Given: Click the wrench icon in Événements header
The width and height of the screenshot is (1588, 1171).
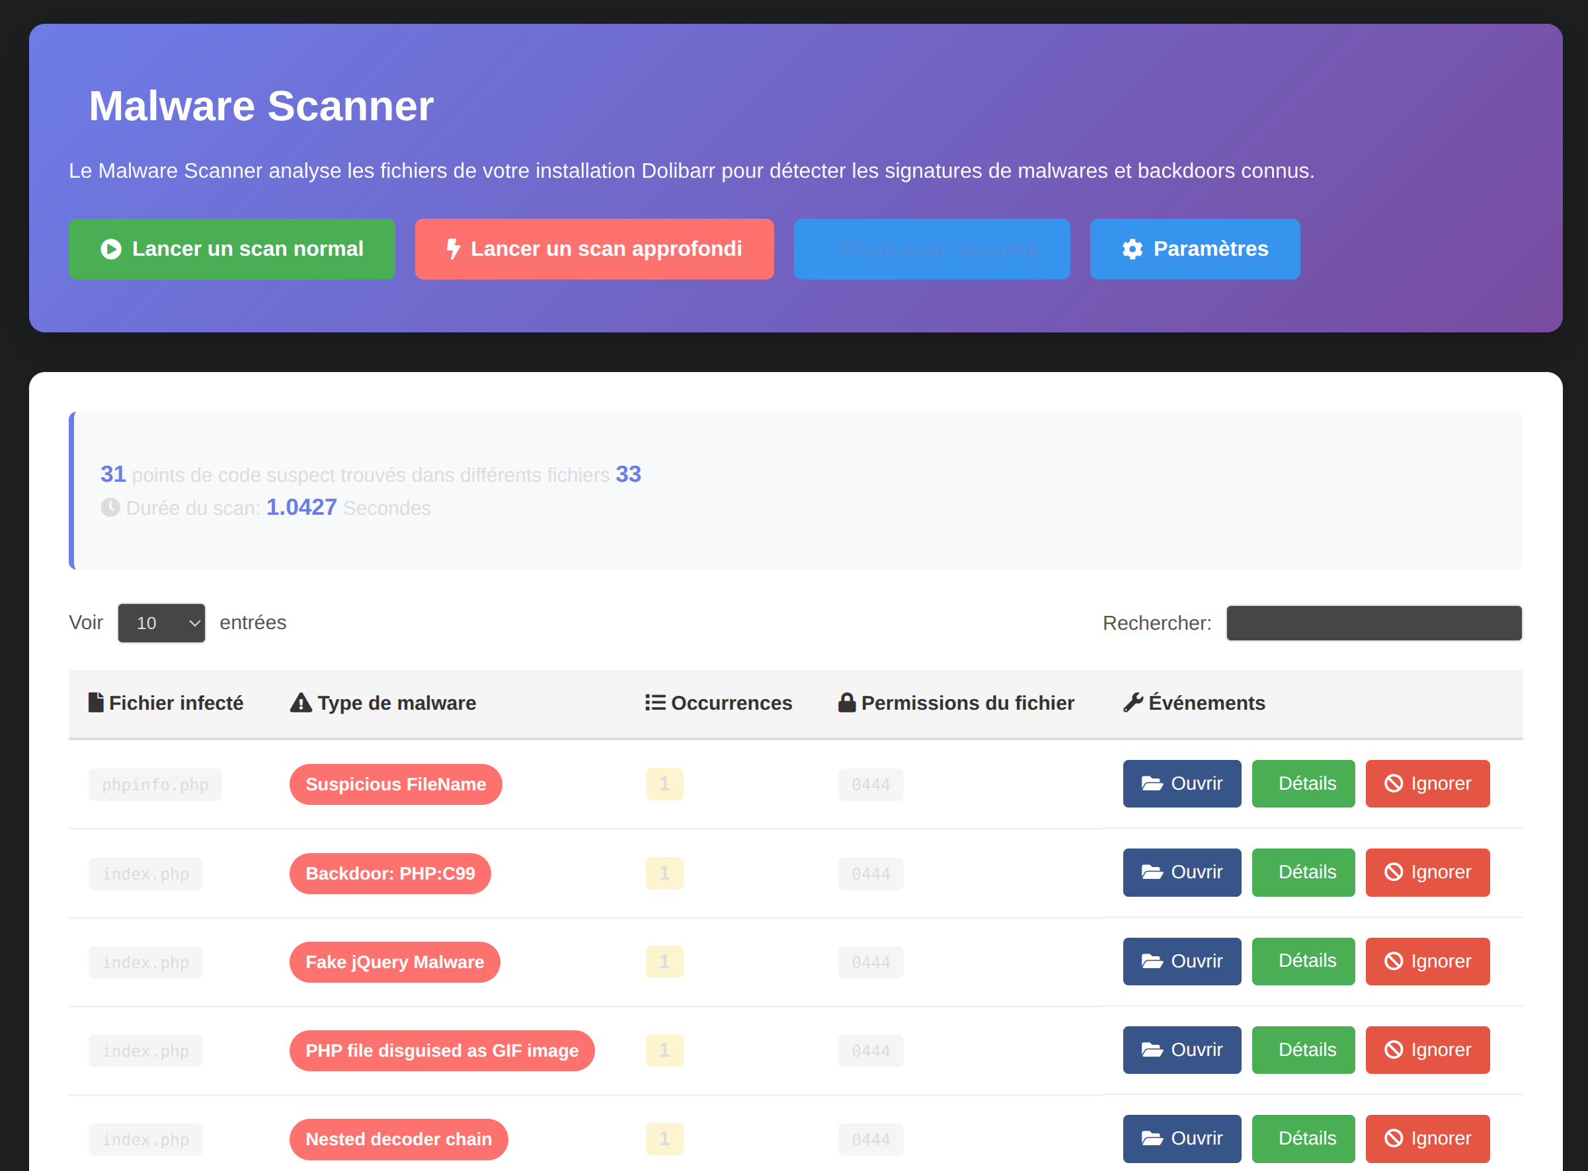Looking at the screenshot, I should click(x=1133, y=702).
